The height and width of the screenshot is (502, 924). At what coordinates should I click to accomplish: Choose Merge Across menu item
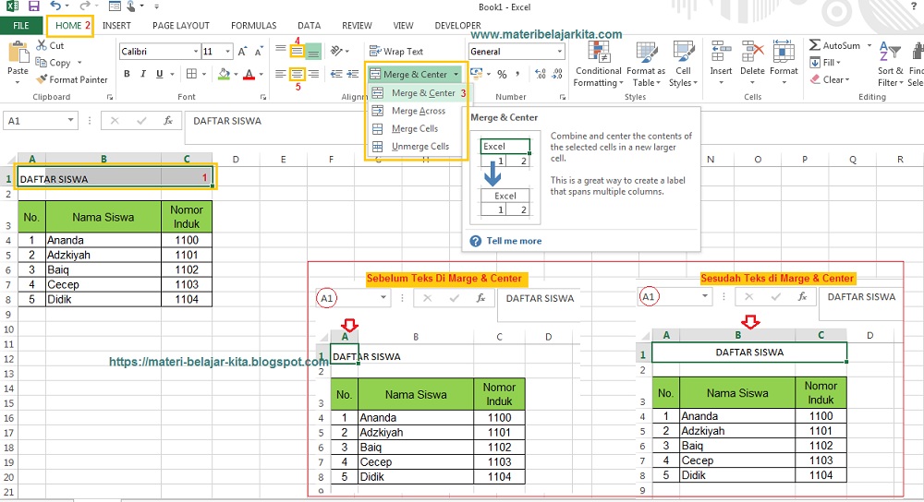tap(418, 111)
